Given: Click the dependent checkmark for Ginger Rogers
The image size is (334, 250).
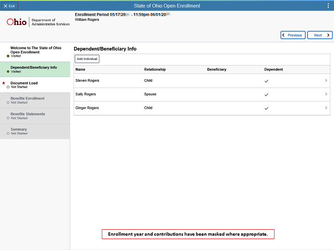Looking at the screenshot, I should pos(267,108).
